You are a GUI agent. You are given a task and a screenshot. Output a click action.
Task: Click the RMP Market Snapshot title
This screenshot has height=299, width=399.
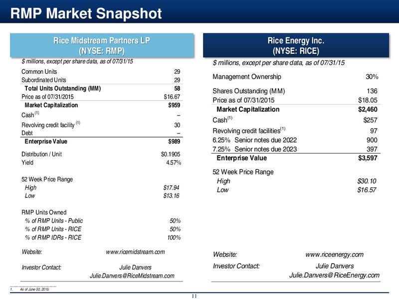click(x=86, y=13)
